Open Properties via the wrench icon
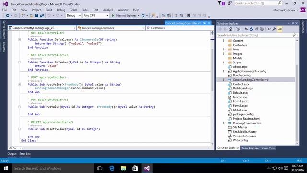Viewport: 307px width, 173px height. (274, 29)
